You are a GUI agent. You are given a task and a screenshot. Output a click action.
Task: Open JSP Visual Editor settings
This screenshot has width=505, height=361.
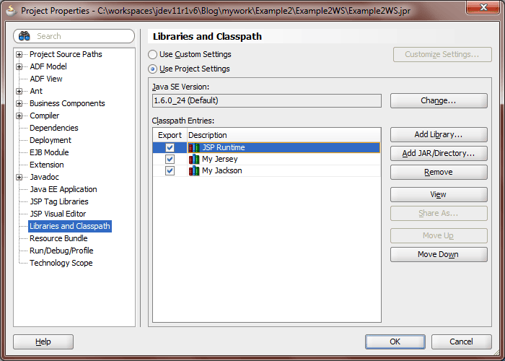click(x=58, y=214)
